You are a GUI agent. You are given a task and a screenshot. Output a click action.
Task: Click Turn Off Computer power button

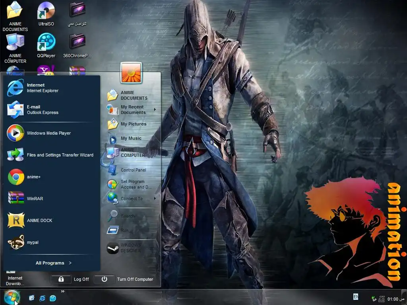click(x=105, y=279)
